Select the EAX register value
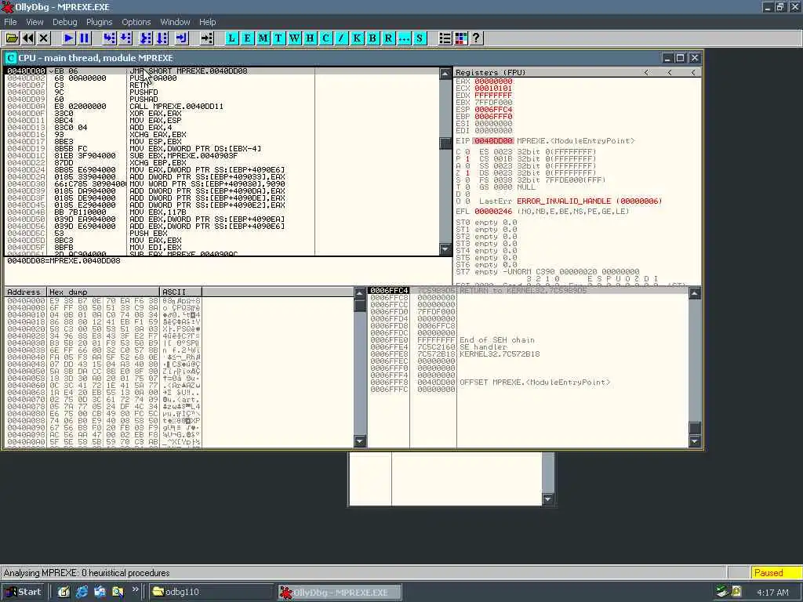 [x=493, y=82]
